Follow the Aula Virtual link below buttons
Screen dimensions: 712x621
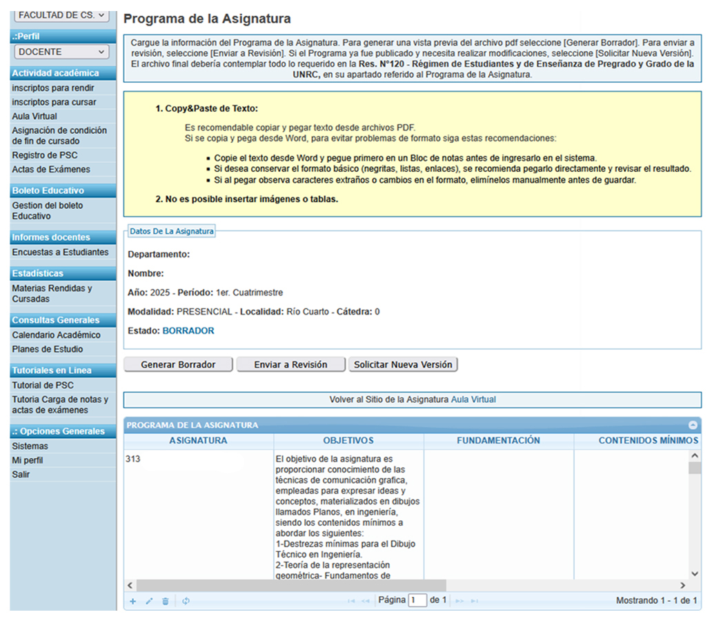pos(473,399)
